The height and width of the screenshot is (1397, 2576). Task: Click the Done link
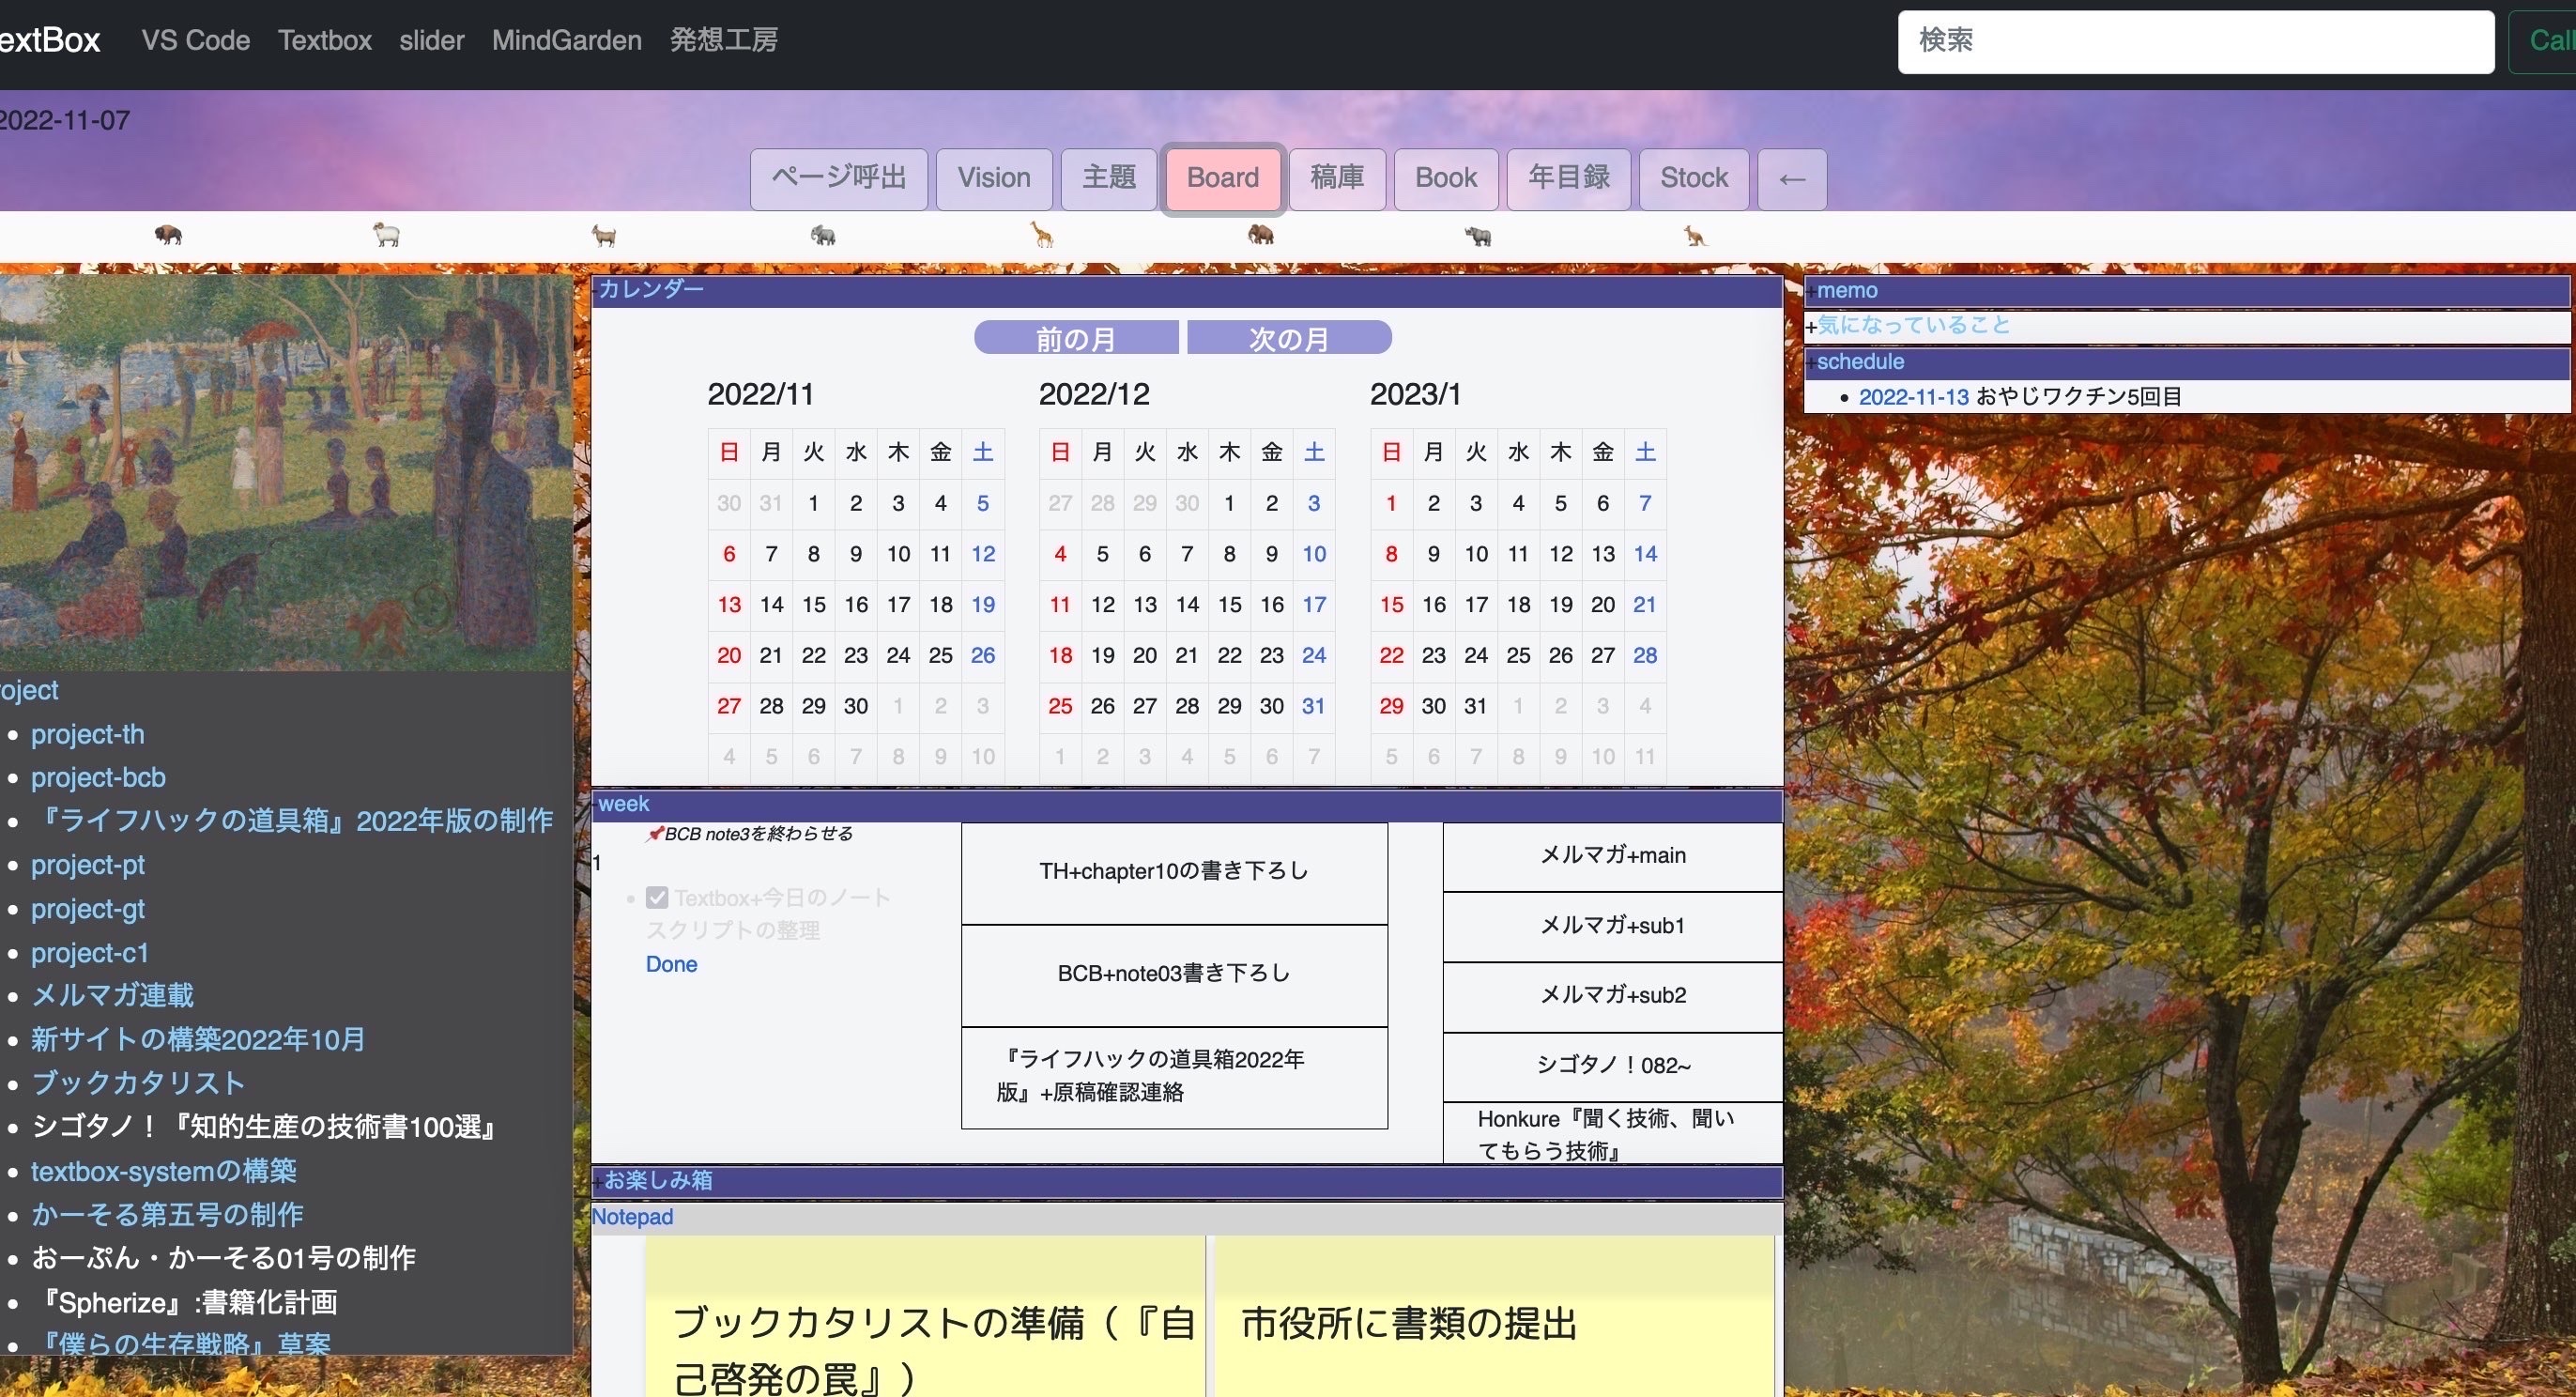[671, 964]
